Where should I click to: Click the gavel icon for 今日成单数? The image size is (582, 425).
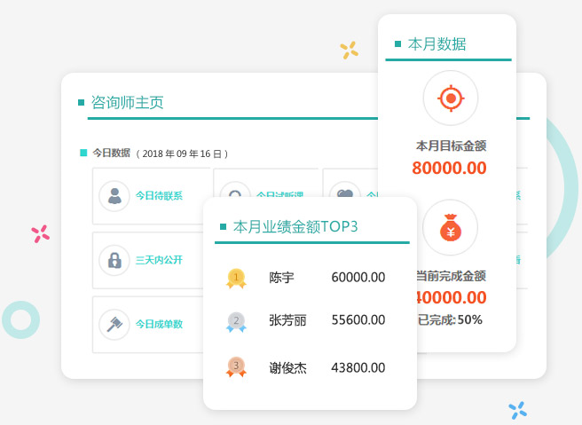pyautogui.click(x=114, y=324)
